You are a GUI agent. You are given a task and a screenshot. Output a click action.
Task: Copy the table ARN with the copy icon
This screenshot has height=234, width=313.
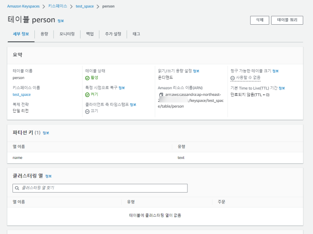pos(161,95)
